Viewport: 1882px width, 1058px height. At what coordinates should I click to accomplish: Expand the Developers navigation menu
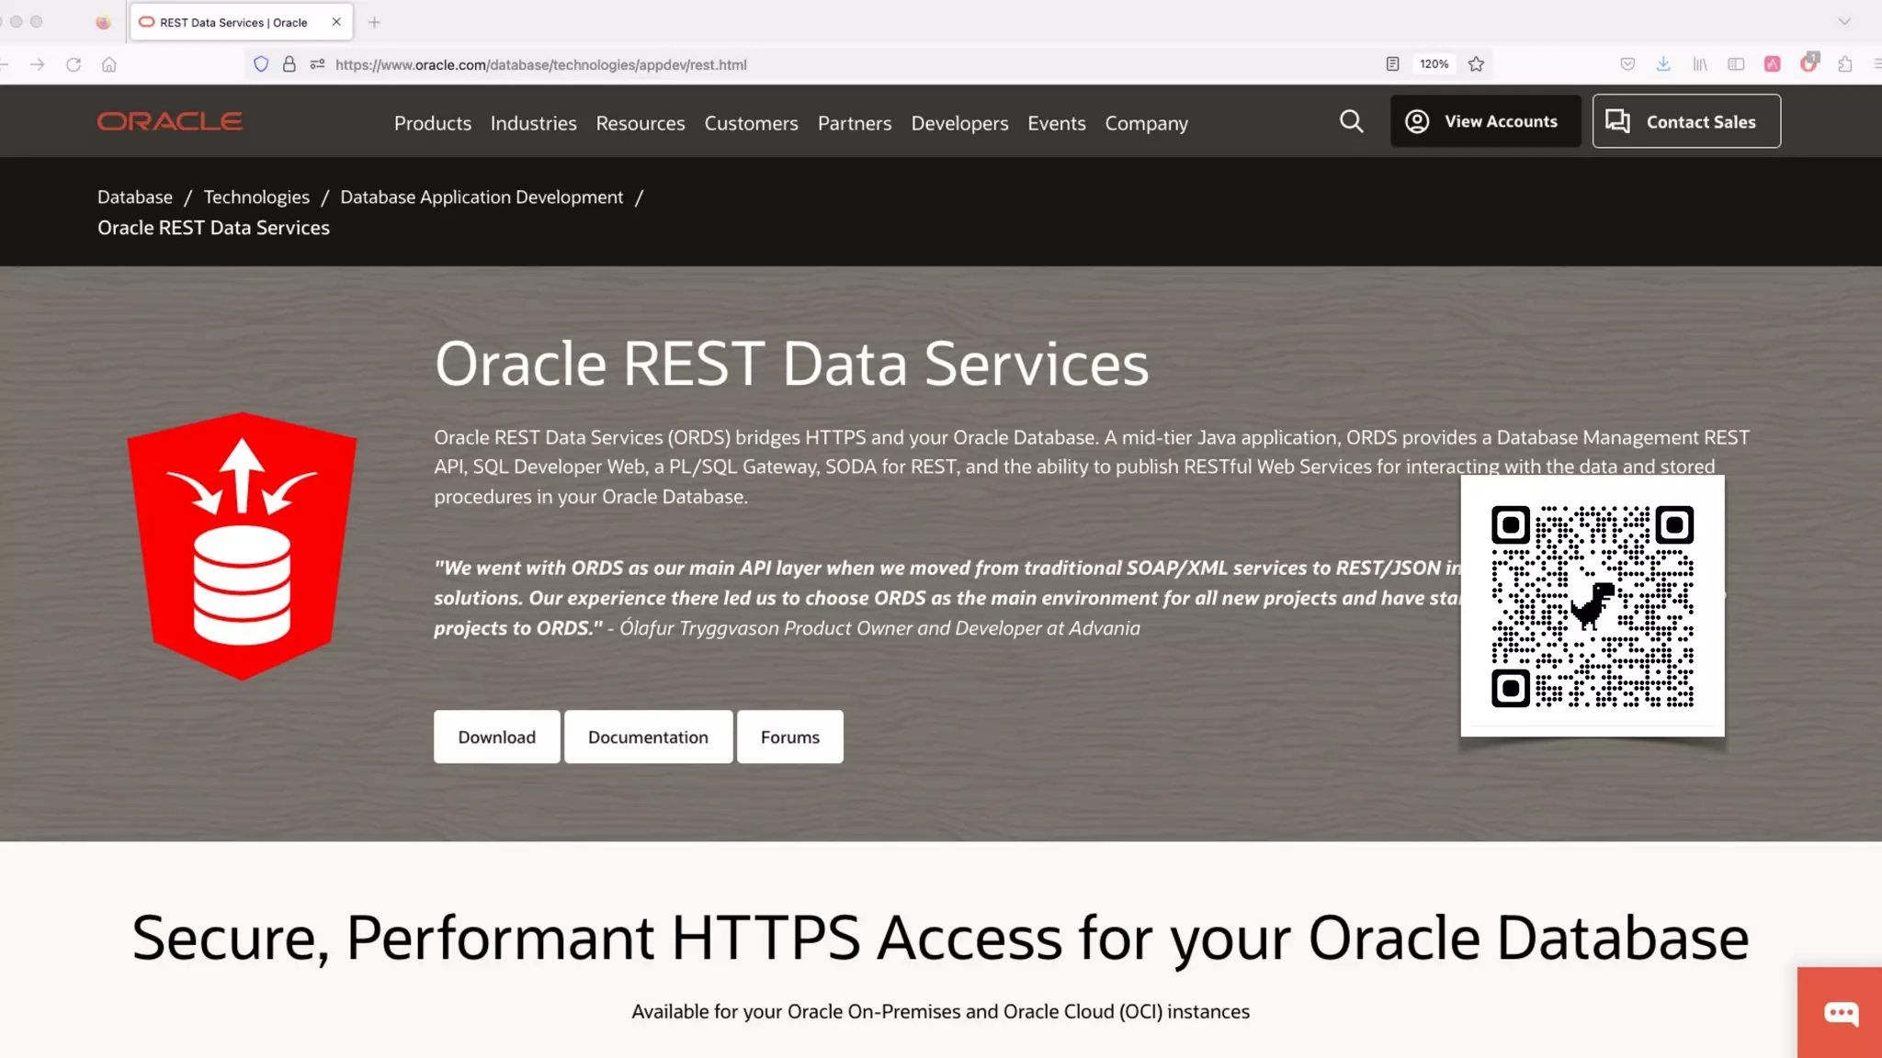[959, 123]
